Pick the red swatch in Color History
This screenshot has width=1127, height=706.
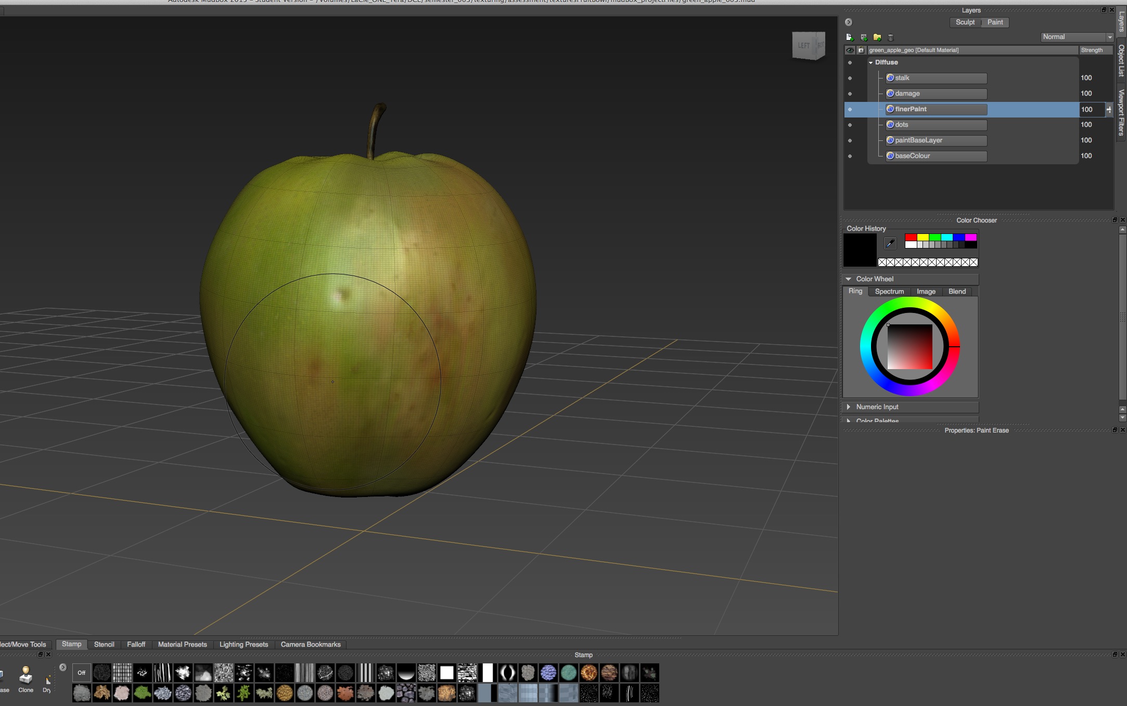[x=911, y=237]
